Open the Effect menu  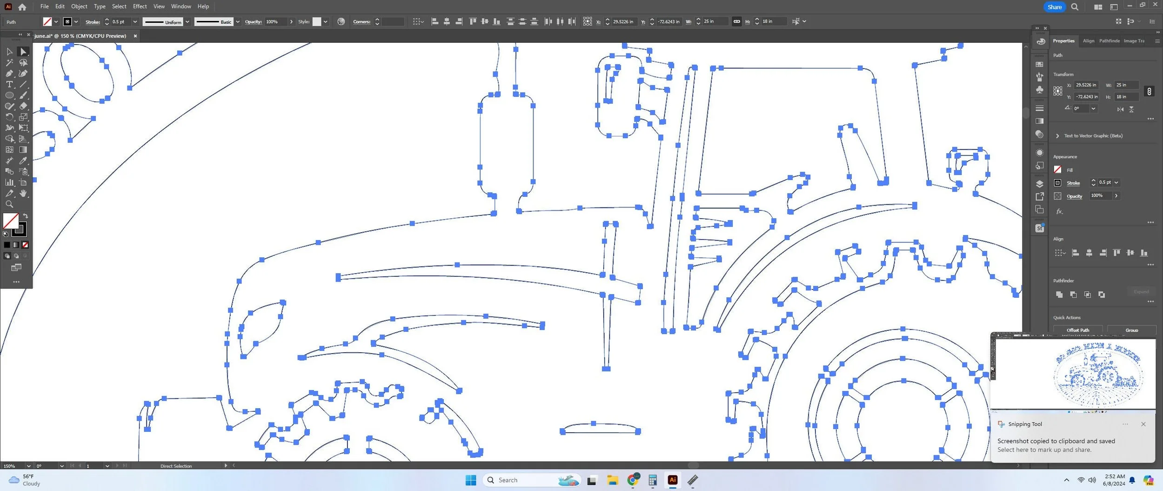140,7
